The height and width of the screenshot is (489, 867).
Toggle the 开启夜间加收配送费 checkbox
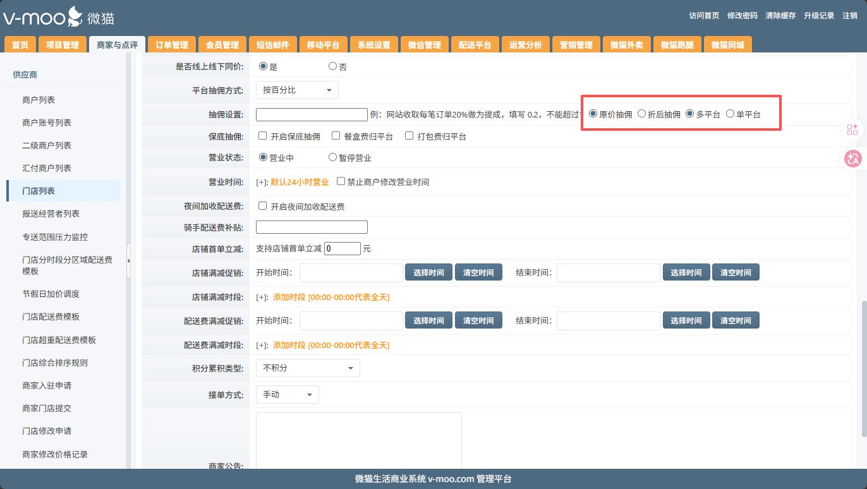tap(263, 206)
